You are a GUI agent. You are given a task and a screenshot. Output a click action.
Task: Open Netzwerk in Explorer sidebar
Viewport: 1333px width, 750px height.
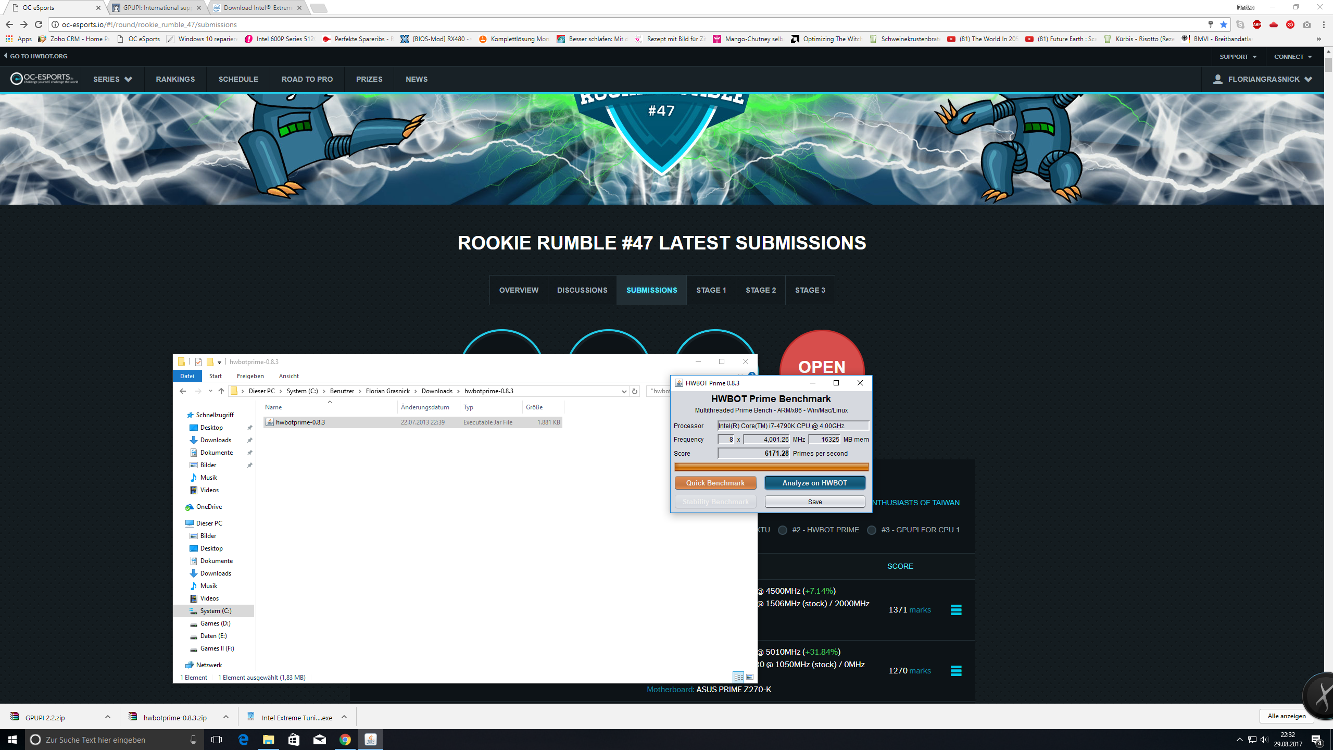click(x=209, y=665)
